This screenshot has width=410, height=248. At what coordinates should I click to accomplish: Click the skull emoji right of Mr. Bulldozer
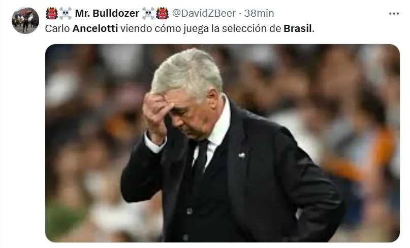(148, 13)
